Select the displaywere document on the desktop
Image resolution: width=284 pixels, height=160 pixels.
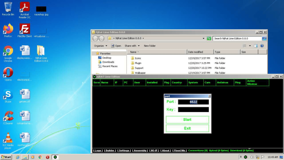[25, 52]
